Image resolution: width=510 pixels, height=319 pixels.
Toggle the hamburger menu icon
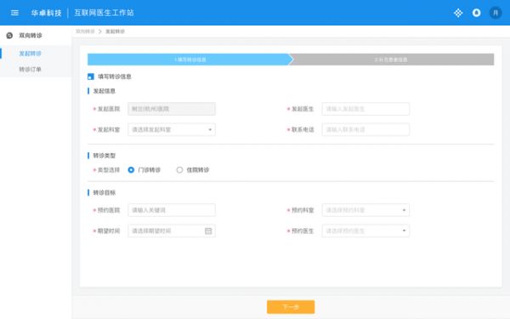point(14,13)
